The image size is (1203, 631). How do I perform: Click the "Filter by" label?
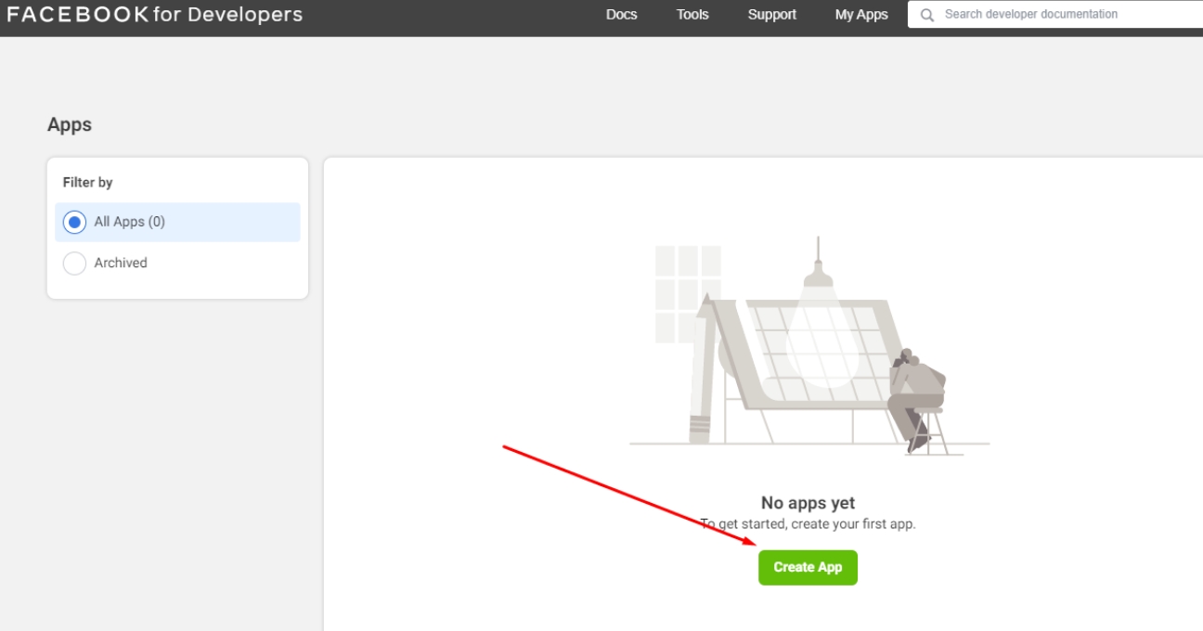tap(87, 183)
